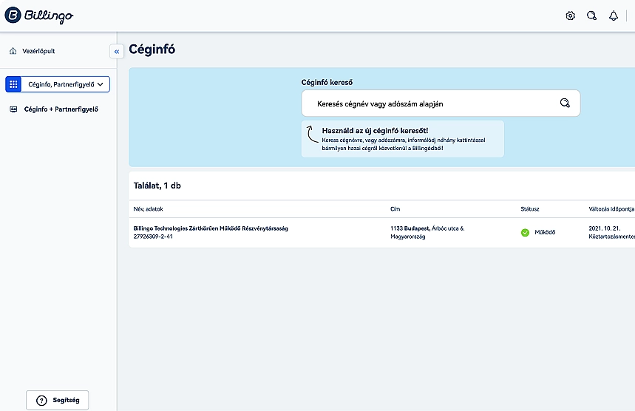This screenshot has width=635, height=411.
Task: Click the magnifier icon in Céginfó kereső
Action: (565, 103)
